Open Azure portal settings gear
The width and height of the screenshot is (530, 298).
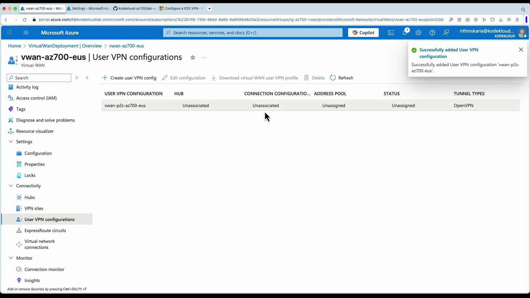418,33
